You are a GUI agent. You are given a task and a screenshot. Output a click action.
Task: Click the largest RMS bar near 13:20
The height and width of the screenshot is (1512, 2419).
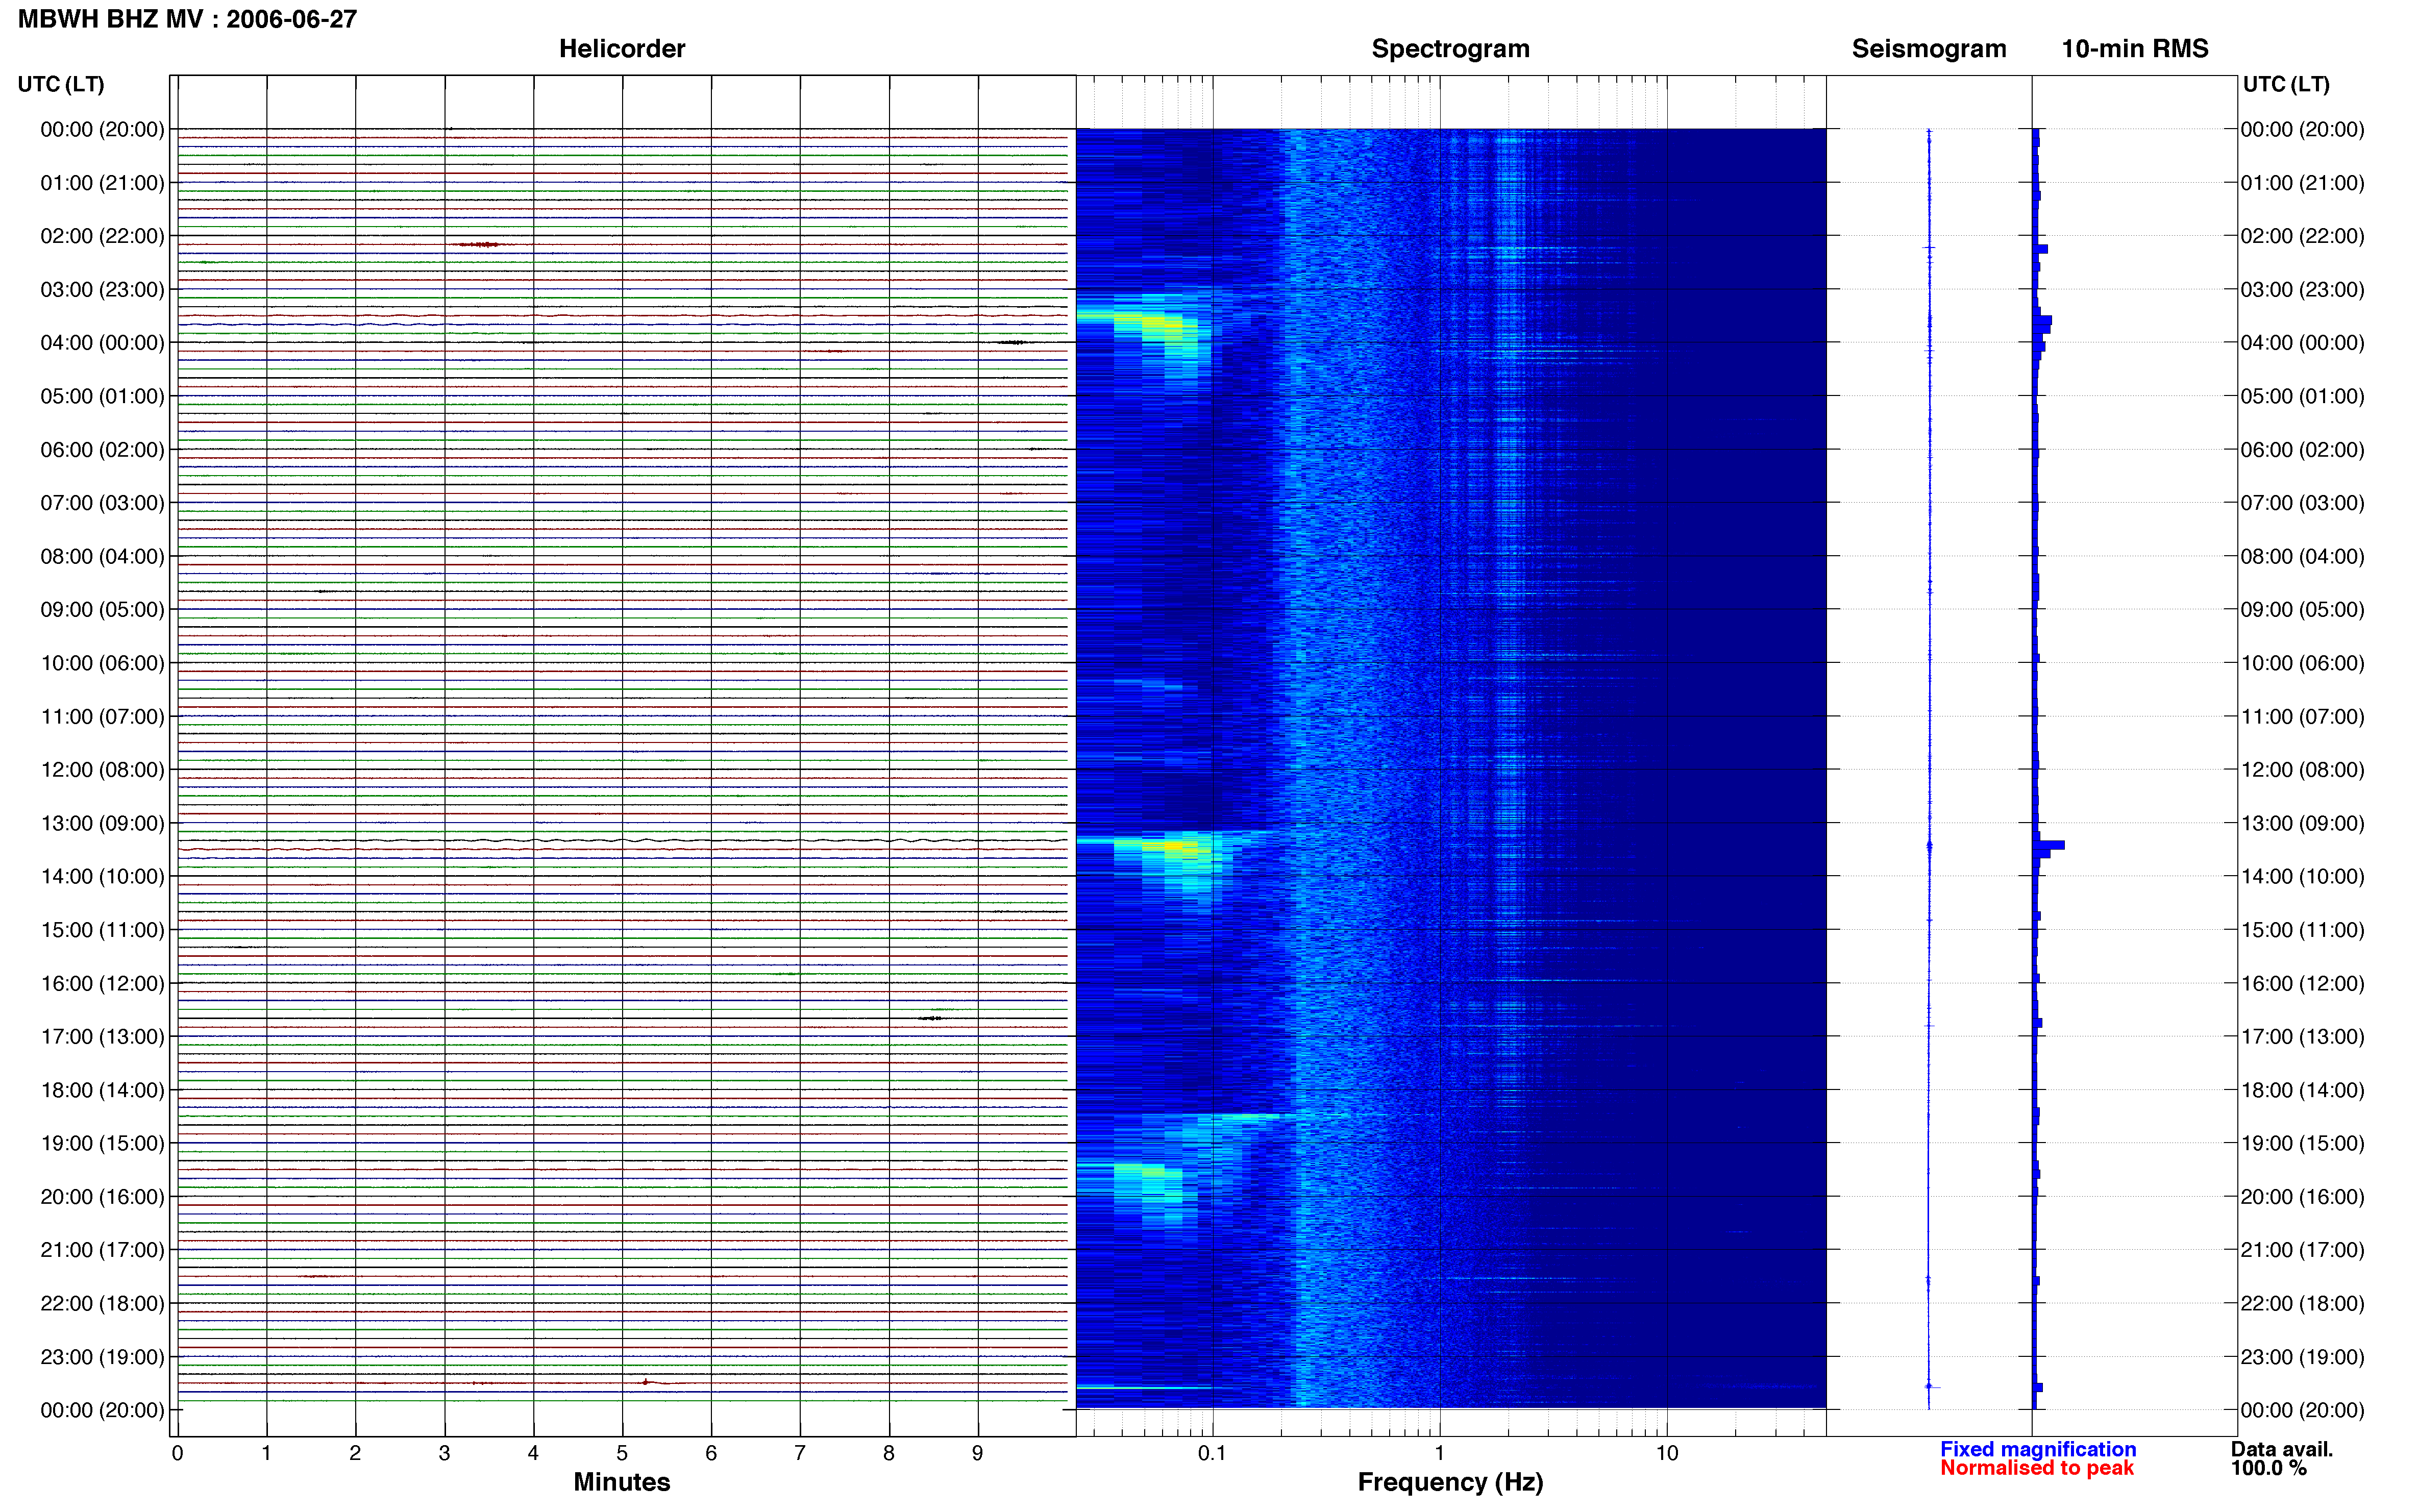pyautogui.click(x=2049, y=845)
